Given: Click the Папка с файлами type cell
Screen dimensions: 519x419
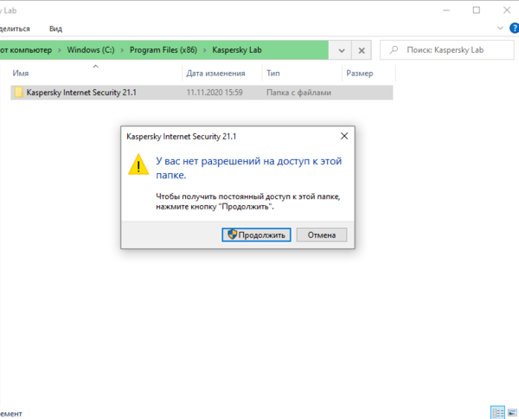Looking at the screenshot, I should click(x=298, y=93).
